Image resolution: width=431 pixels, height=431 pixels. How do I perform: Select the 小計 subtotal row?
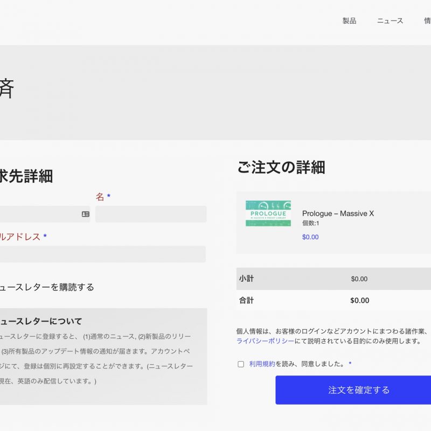click(x=333, y=279)
